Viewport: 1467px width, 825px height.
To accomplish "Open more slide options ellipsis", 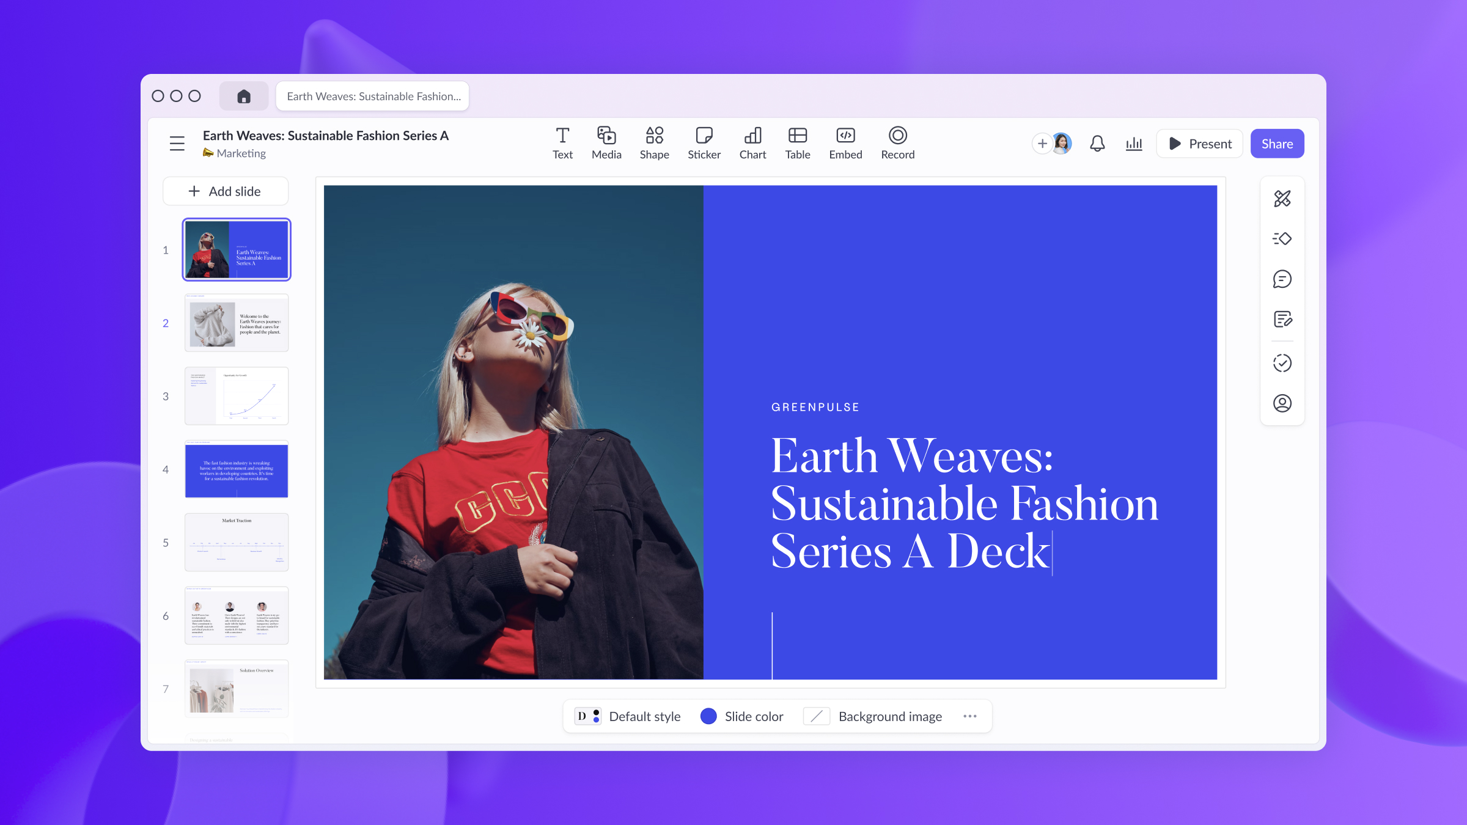I will pyautogui.click(x=970, y=716).
